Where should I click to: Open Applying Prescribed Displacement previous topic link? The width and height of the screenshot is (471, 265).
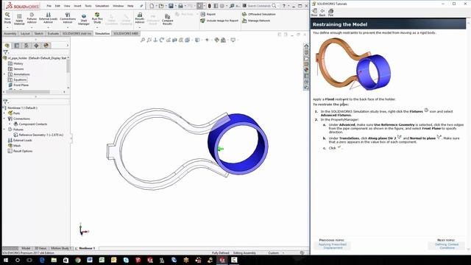point(333,246)
